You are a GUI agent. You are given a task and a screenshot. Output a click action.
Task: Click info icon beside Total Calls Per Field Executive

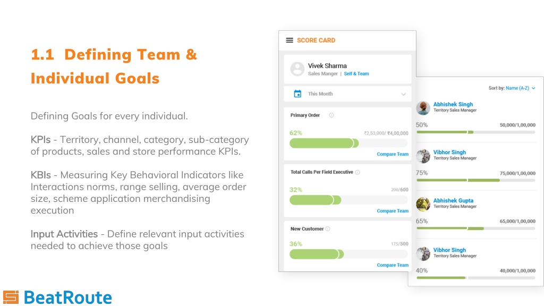tap(358, 172)
